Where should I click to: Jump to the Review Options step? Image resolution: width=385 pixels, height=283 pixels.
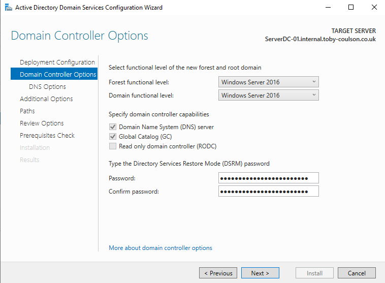(42, 123)
